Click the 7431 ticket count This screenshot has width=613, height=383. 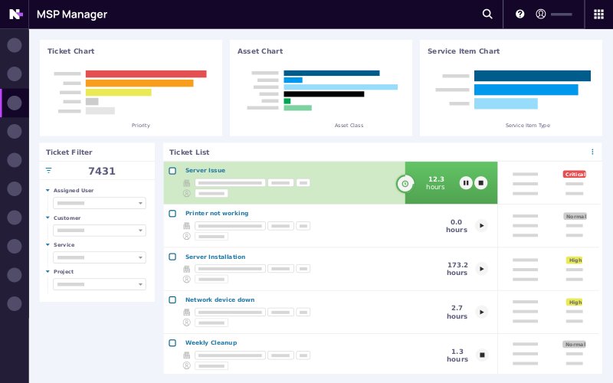tap(102, 171)
